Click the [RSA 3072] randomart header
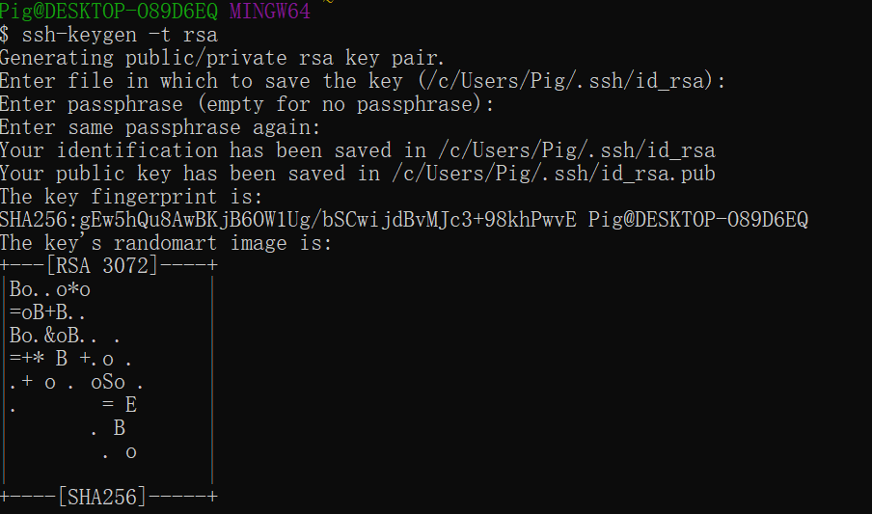Image resolution: width=872 pixels, height=514 pixels. point(101,266)
